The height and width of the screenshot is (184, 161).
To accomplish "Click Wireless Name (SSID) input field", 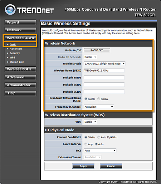I will click(x=104, y=71).
